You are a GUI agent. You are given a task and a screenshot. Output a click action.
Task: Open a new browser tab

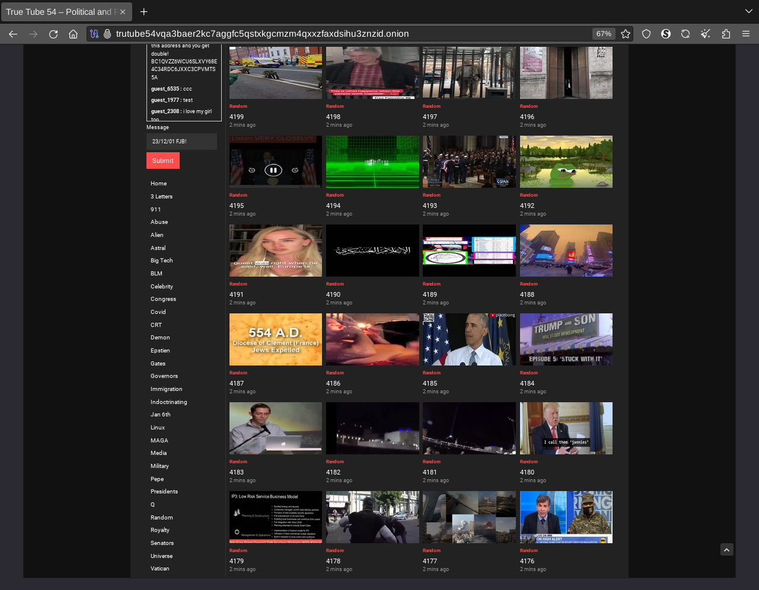[x=143, y=12]
